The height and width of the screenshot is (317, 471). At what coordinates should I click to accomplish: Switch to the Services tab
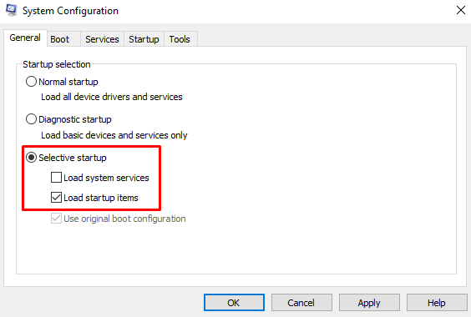102,39
